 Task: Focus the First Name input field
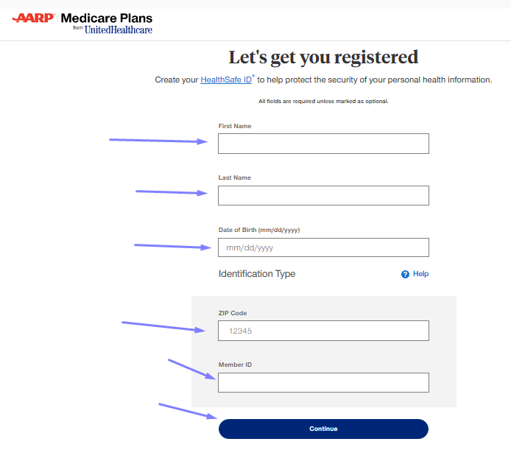(323, 144)
